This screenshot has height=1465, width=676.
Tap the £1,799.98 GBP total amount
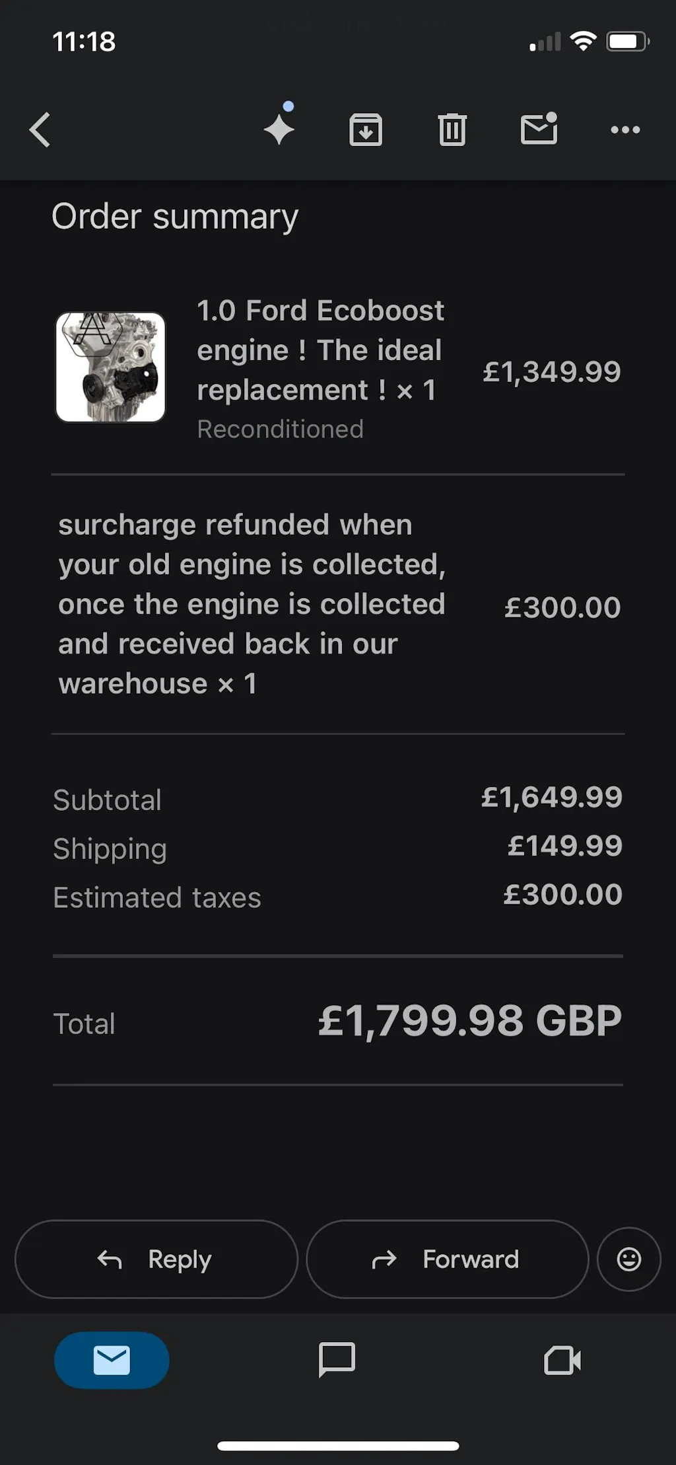pyautogui.click(x=469, y=1021)
